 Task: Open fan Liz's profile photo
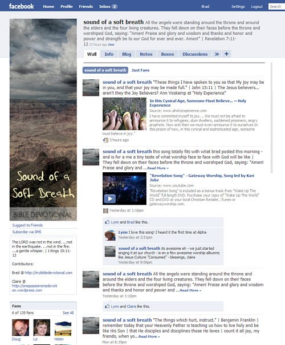42,328
